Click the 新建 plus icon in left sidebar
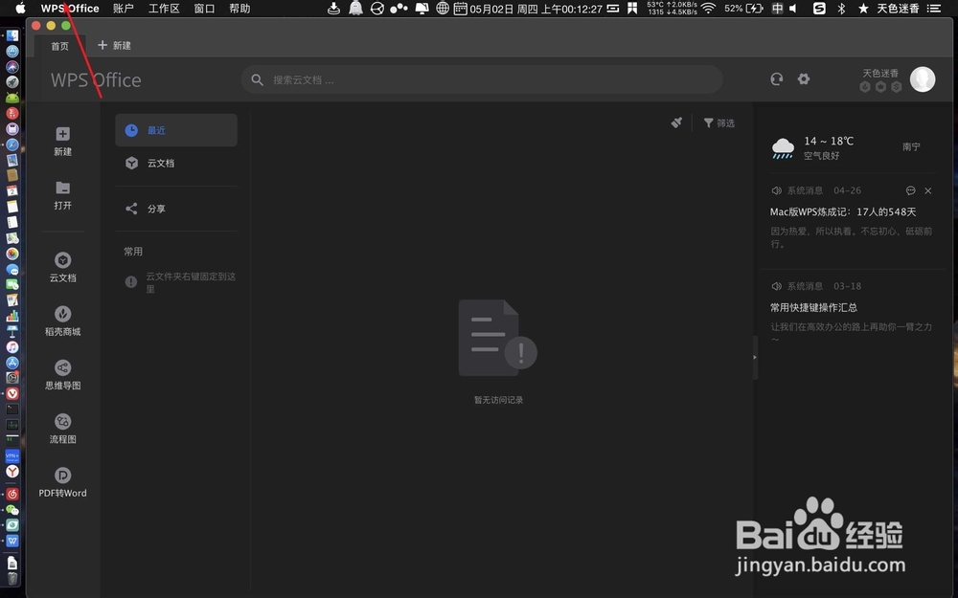Viewport: 958px width, 598px height. coord(62,134)
